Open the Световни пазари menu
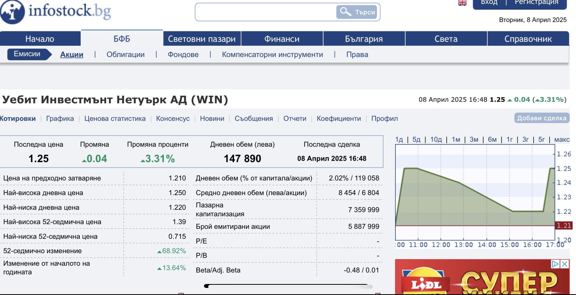Image resolution: width=576 pixels, height=295 pixels. (202, 39)
